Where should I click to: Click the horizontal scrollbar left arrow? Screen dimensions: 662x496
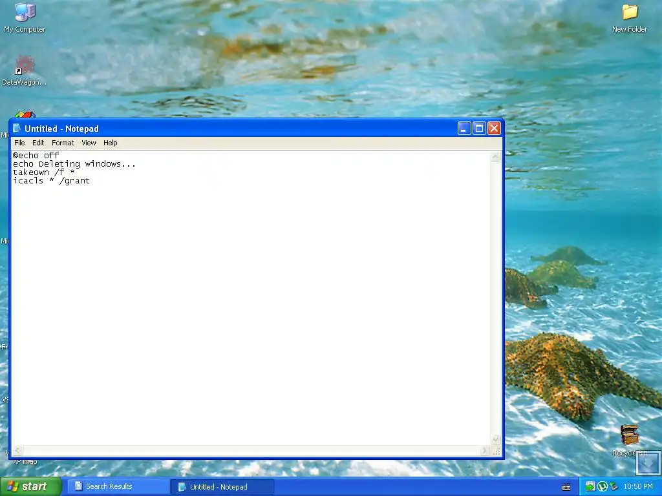coord(17,450)
